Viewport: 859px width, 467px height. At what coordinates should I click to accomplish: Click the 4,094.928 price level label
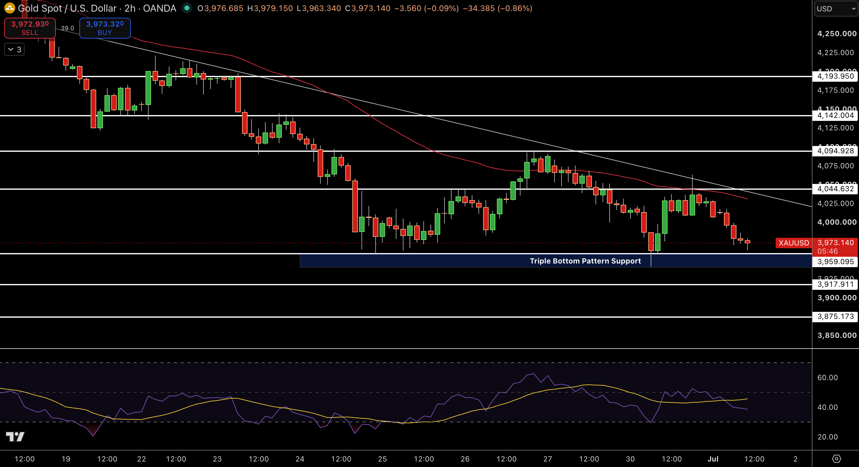point(835,151)
